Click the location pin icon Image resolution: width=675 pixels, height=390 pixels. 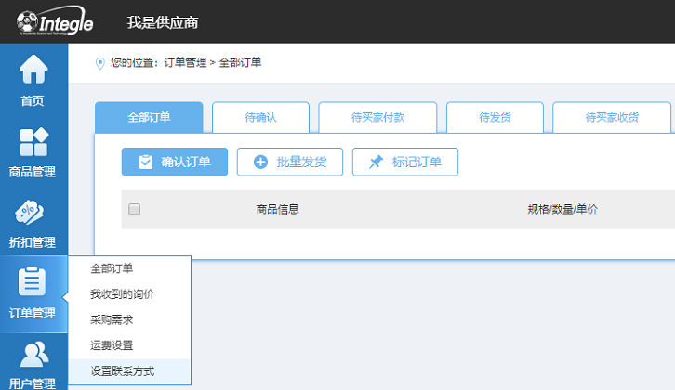click(x=100, y=63)
